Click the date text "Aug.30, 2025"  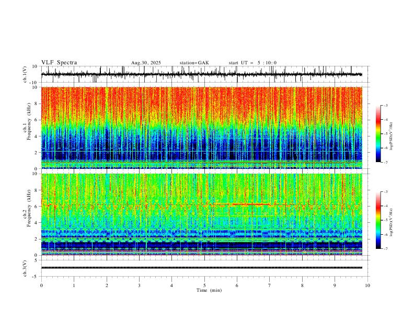click(146, 63)
